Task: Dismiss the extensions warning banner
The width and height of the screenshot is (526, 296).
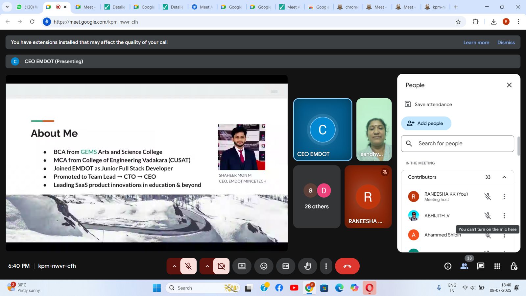Action: coord(506,42)
